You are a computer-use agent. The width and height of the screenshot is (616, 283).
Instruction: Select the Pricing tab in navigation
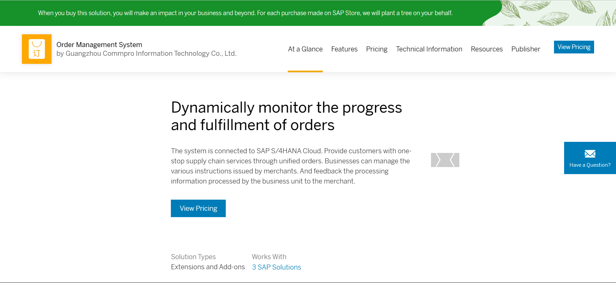376,49
